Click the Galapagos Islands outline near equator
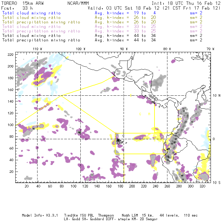Viewport: 222px width, 222px height. pyautogui.click(x=119, y=141)
